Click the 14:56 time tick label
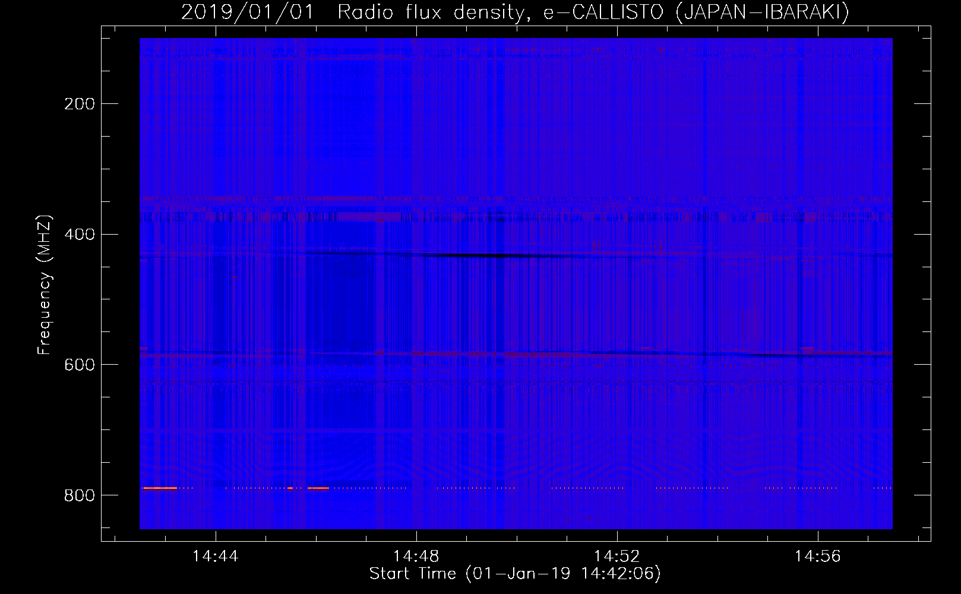The width and height of the screenshot is (961, 594). (818, 556)
